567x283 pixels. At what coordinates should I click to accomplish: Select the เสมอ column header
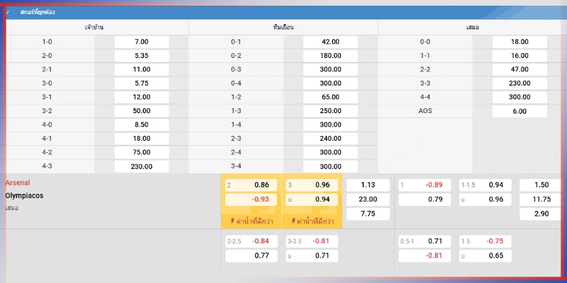tap(471, 27)
